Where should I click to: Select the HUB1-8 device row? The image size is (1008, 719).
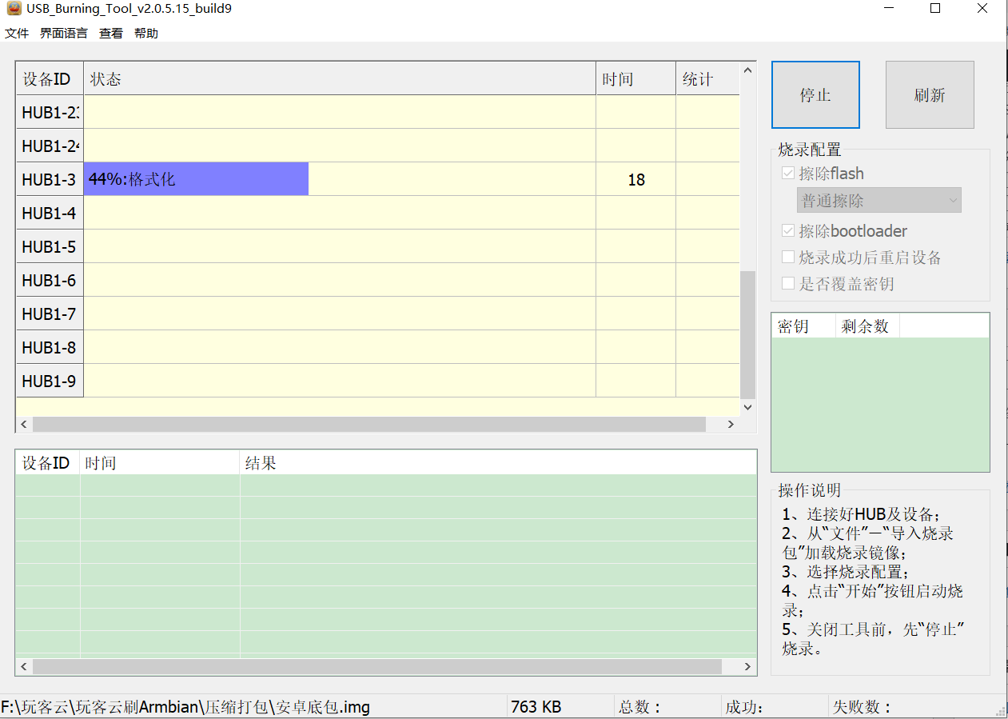[378, 347]
